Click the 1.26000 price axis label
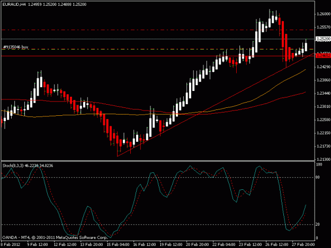The width and height of the screenshot is (331, 248). click(x=323, y=14)
